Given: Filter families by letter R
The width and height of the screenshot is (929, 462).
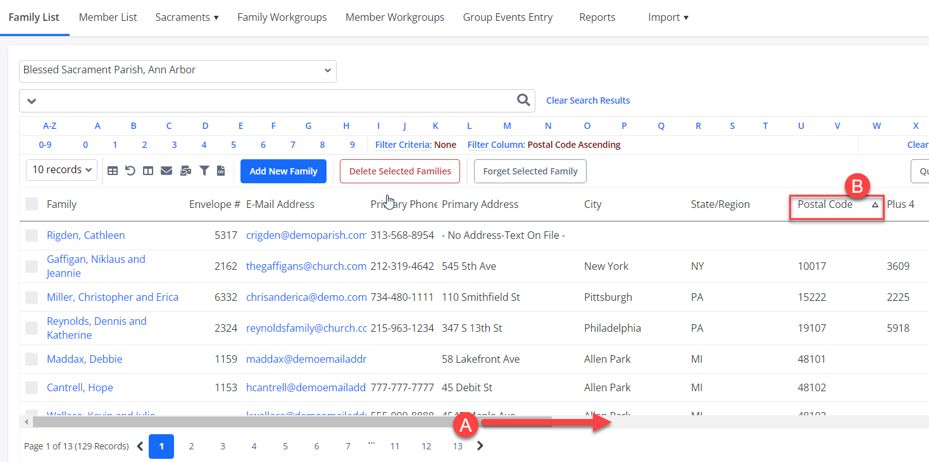Looking at the screenshot, I should [699, 126].
